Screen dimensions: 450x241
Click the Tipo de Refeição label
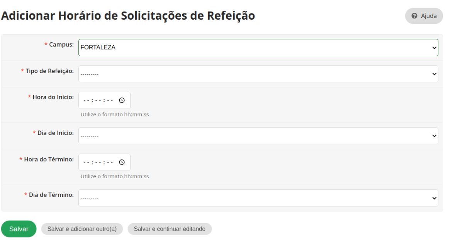(49, 71)
